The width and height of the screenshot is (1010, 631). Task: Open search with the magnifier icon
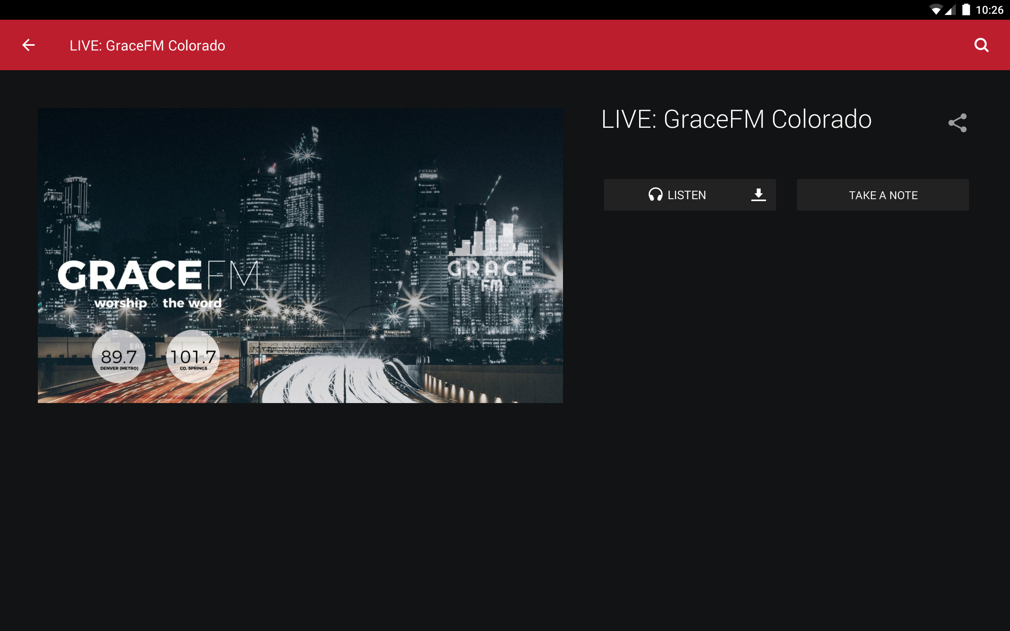[x=981, y=45]
